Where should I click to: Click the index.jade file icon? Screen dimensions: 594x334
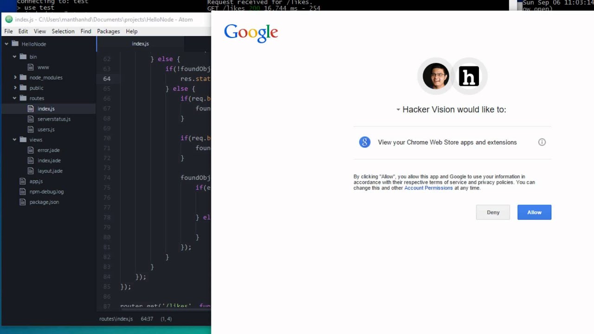31,161
